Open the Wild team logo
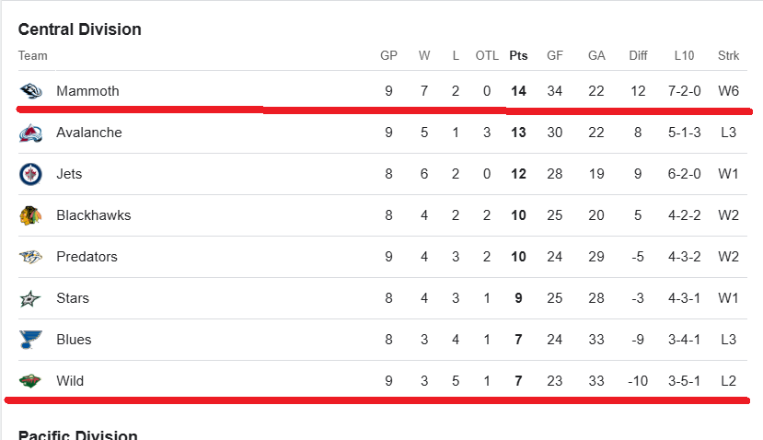Viewport: 763px width, 440px height. (x=30, y=381)
